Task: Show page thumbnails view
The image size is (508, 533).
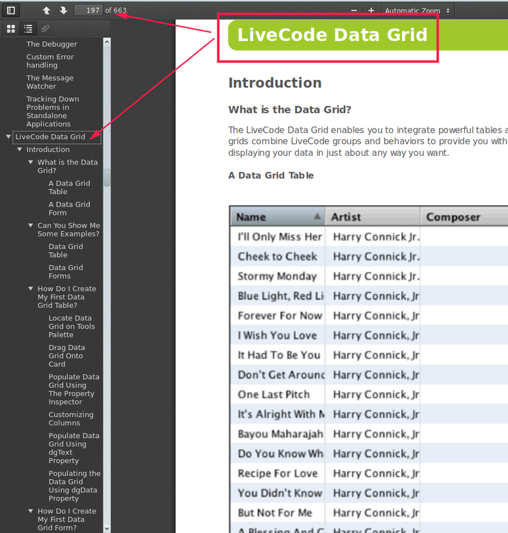Action: point(11,29)
